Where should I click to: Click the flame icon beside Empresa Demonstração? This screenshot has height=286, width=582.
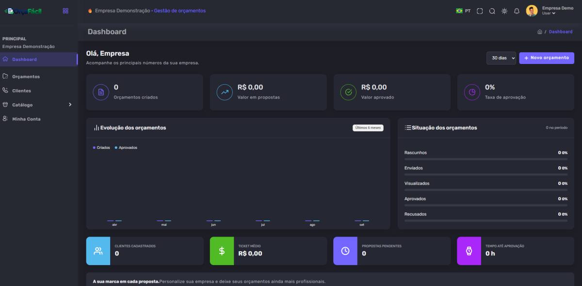(x=90, y=11)
